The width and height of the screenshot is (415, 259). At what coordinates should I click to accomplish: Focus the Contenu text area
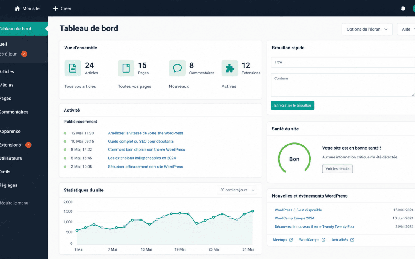click(x=343, y=85)
